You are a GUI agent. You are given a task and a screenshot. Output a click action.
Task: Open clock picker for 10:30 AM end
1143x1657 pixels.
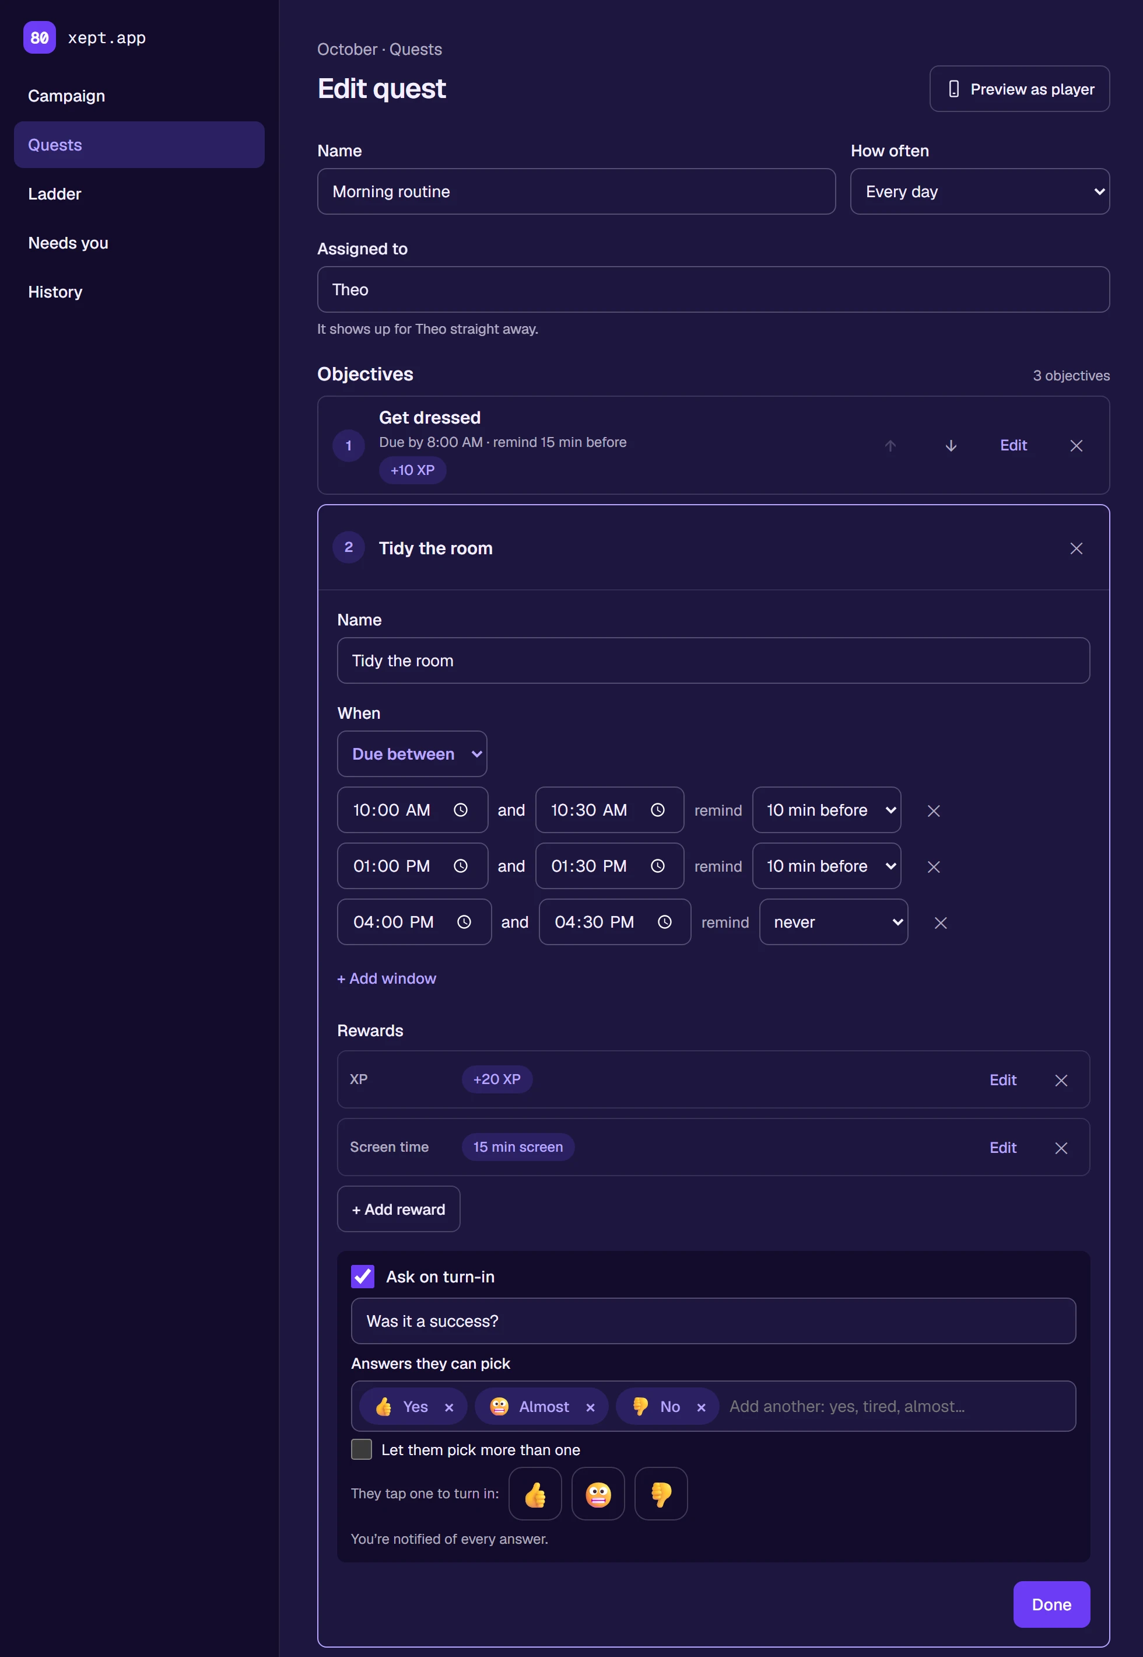coord(657,809)
